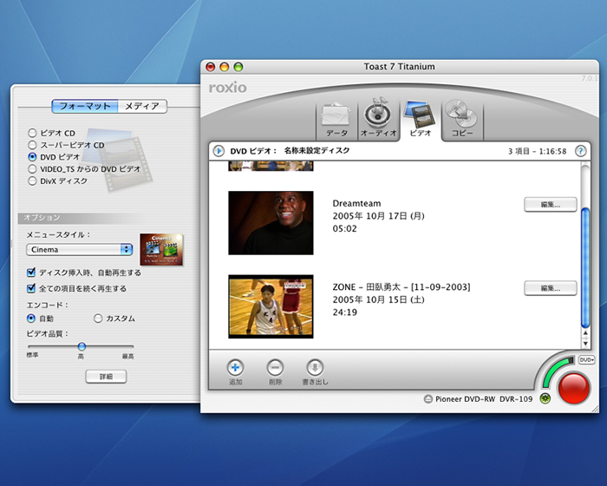The width and height of the screenshot is (607, 486).
Task: Select the DivX ディスク radio button
Action: tap(32, 181)
